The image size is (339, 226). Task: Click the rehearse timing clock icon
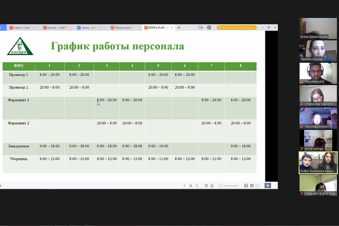coord(206,186)
